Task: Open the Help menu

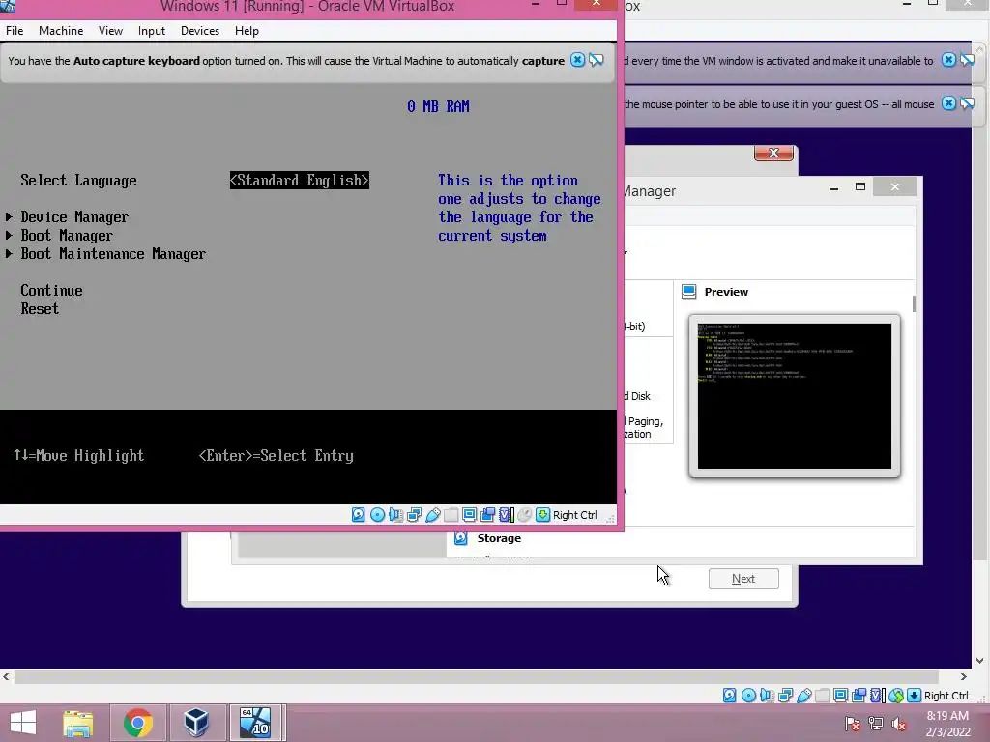Action: (247, 30)
